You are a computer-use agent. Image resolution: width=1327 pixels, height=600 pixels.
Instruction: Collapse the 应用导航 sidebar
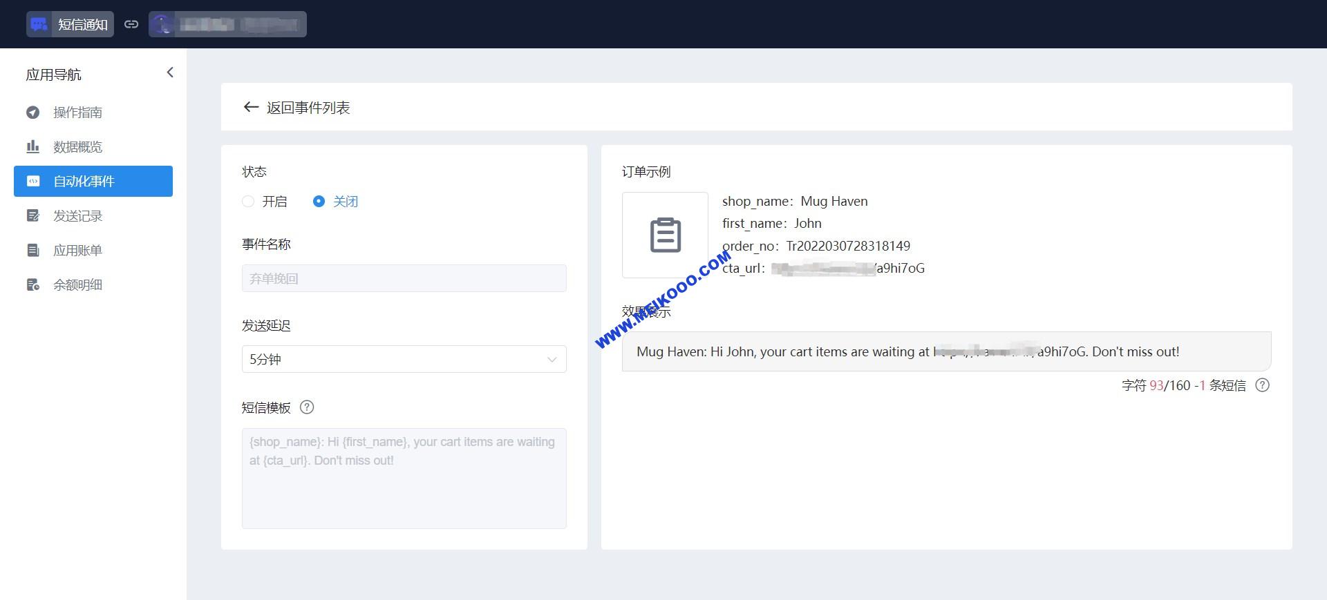170,72
